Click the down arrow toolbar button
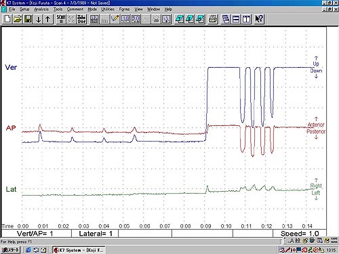339x254 pixels. click(39, 19)
